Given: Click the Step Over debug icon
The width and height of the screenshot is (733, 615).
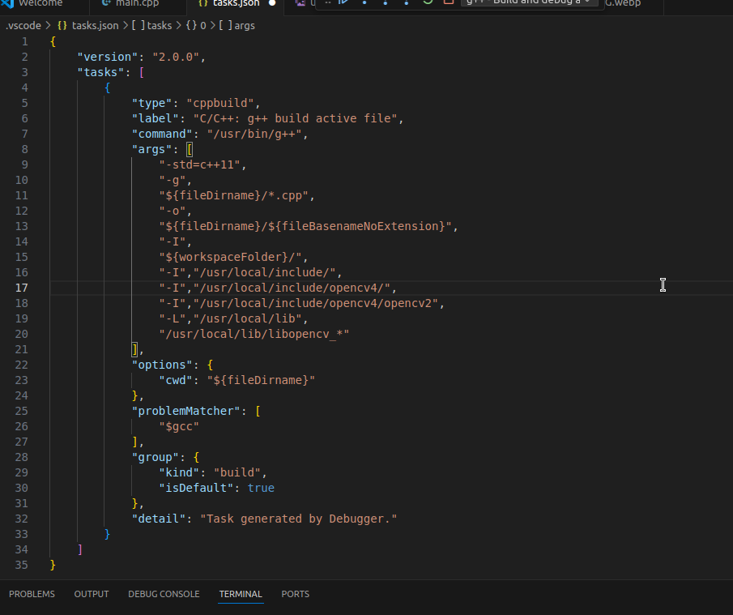Looking at the screenshot, I should coord(364,5).
